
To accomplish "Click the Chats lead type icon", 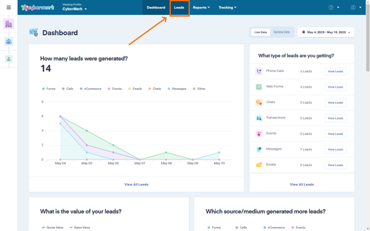I will tap(259, 102).
